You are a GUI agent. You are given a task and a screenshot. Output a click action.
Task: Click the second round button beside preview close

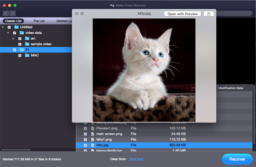82,13
